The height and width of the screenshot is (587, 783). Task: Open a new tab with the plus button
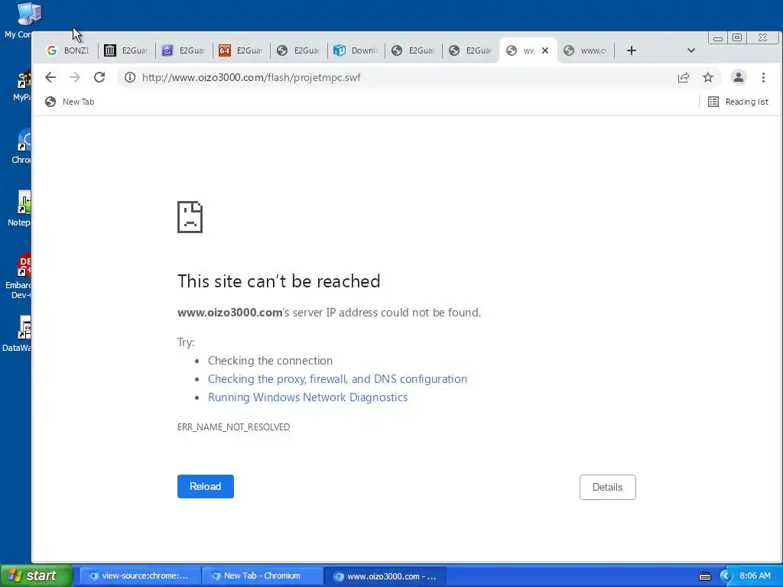coord(631,50)
